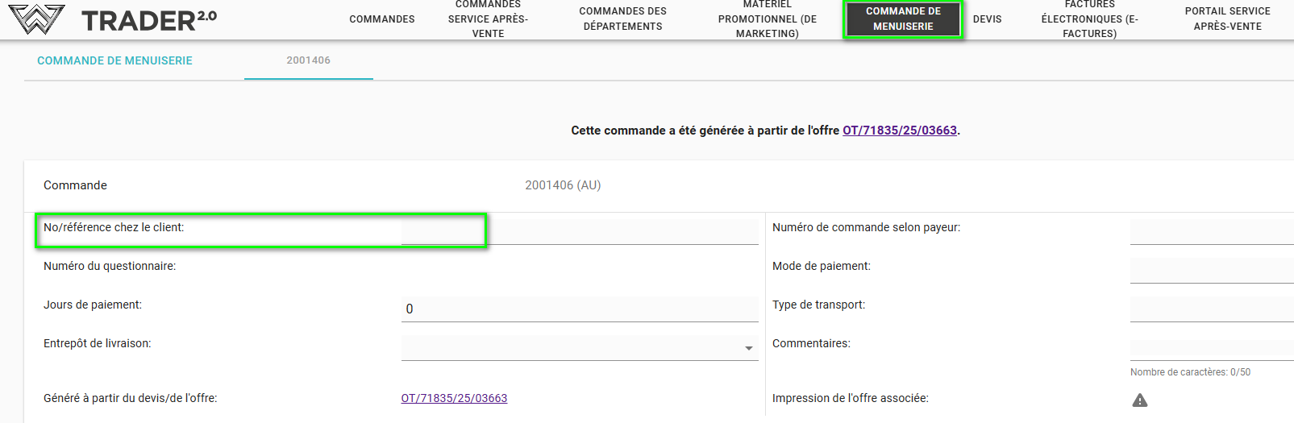Click the Numéro de commande selon payeur field
The width and height of the screenshot is (1294, 423).
pyautogui.click(x=1211, y=231)
